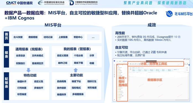Click the 数据展示区 area in screenshot thumbnail
193x103 pixels.
pos(155,80)
